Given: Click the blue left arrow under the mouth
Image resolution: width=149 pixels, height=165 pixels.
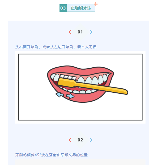Looking at the screenshot, I should coord(59,94).
